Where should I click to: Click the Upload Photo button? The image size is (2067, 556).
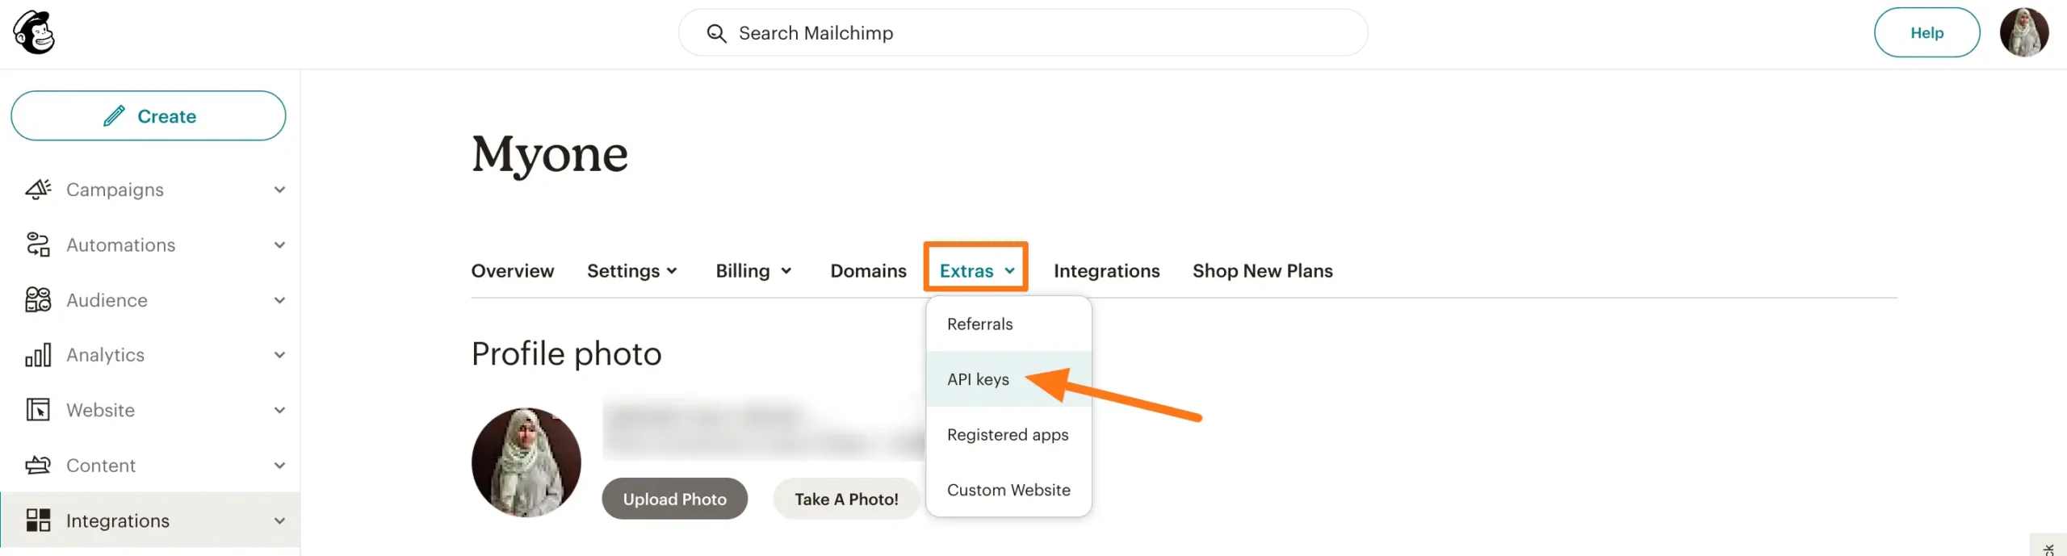674,499
